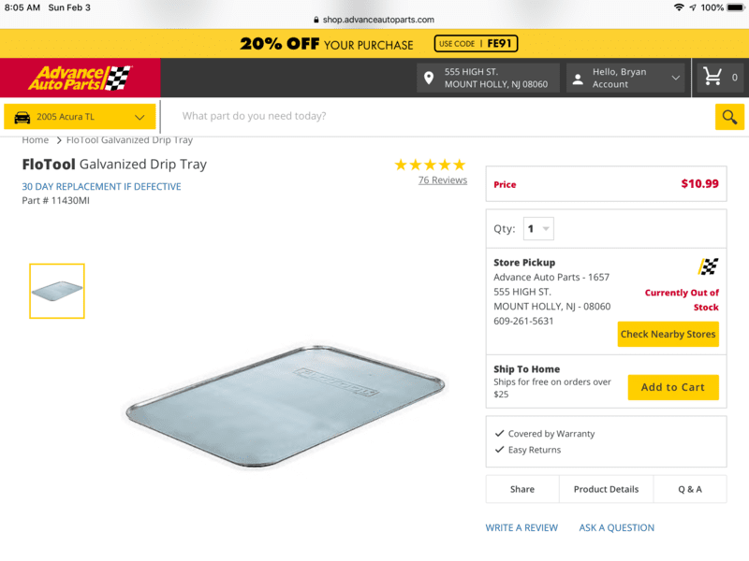Click the yellow search magnifier button

point(729,117)
